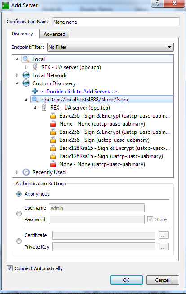The image size is (186, 294).
Task: Select the Username/Password authentication radio button
Action: point(19,214)
